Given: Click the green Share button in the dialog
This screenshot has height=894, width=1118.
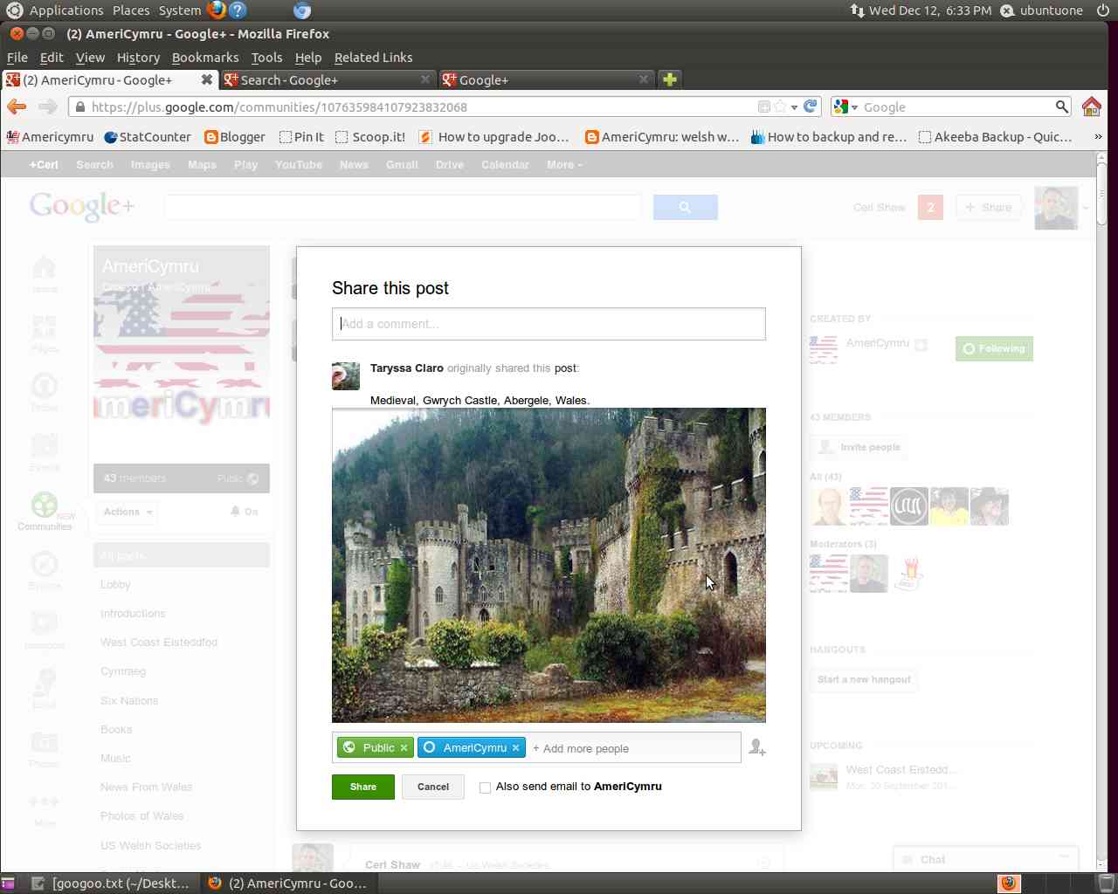Looking at the screenshot, I should [x=362, y=787].
